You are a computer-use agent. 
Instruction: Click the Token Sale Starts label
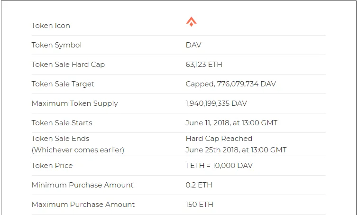pyautogui.click(x=62, y=123)
